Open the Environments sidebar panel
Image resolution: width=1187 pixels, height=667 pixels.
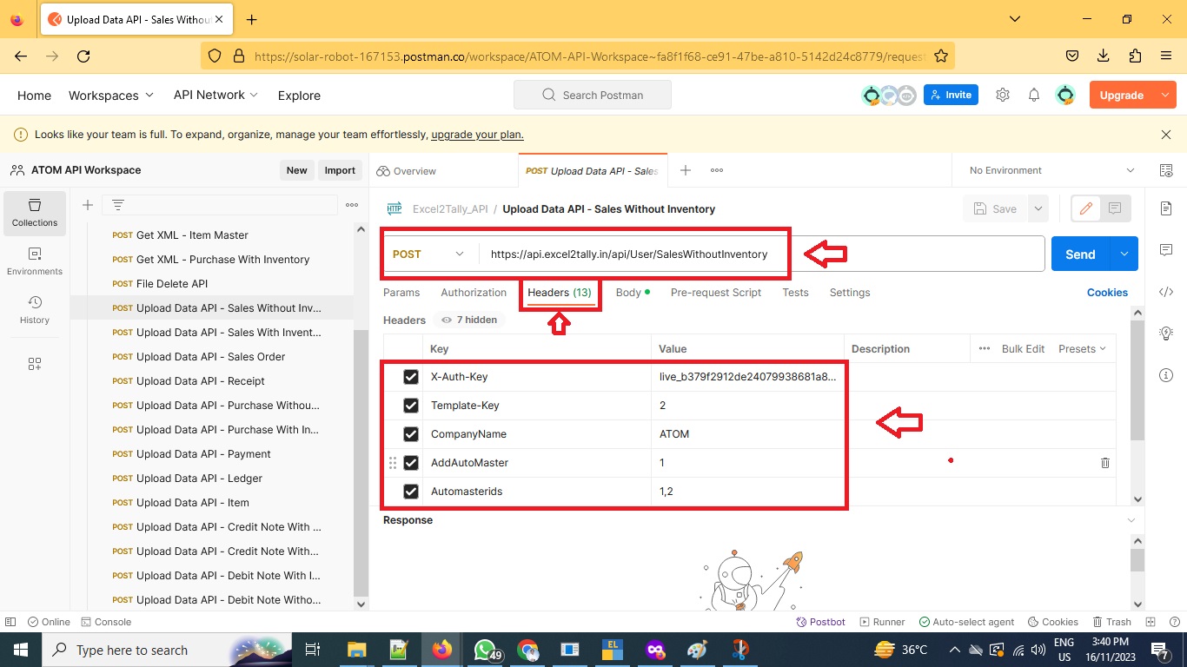point(35,261)
